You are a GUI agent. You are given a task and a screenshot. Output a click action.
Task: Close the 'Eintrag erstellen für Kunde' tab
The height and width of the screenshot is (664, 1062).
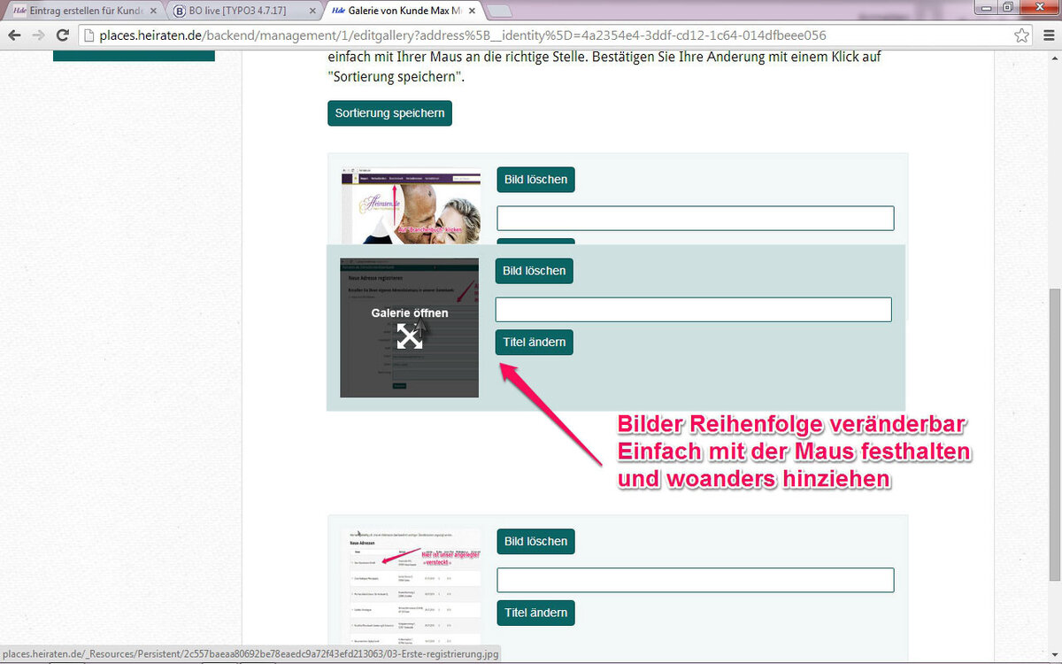coord(154,12)
